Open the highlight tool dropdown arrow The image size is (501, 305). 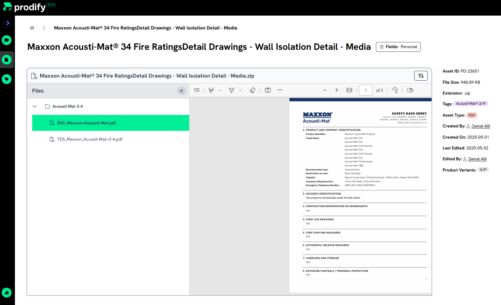tap(220, 90)
